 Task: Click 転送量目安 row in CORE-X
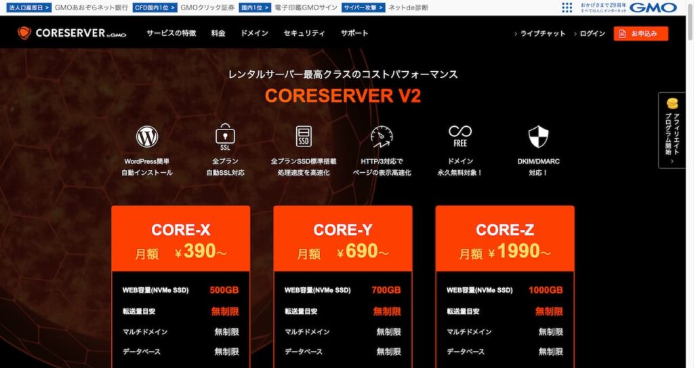coord(180,311)
